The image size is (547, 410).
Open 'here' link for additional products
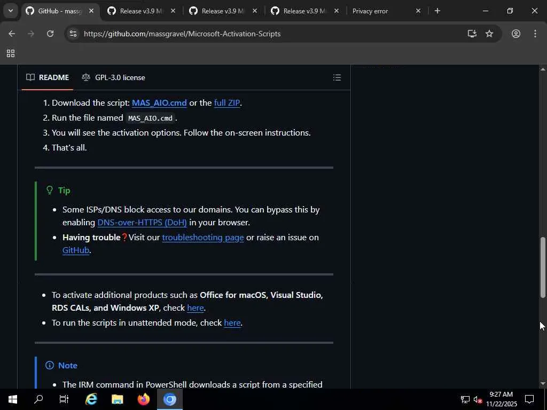point(196,308)
